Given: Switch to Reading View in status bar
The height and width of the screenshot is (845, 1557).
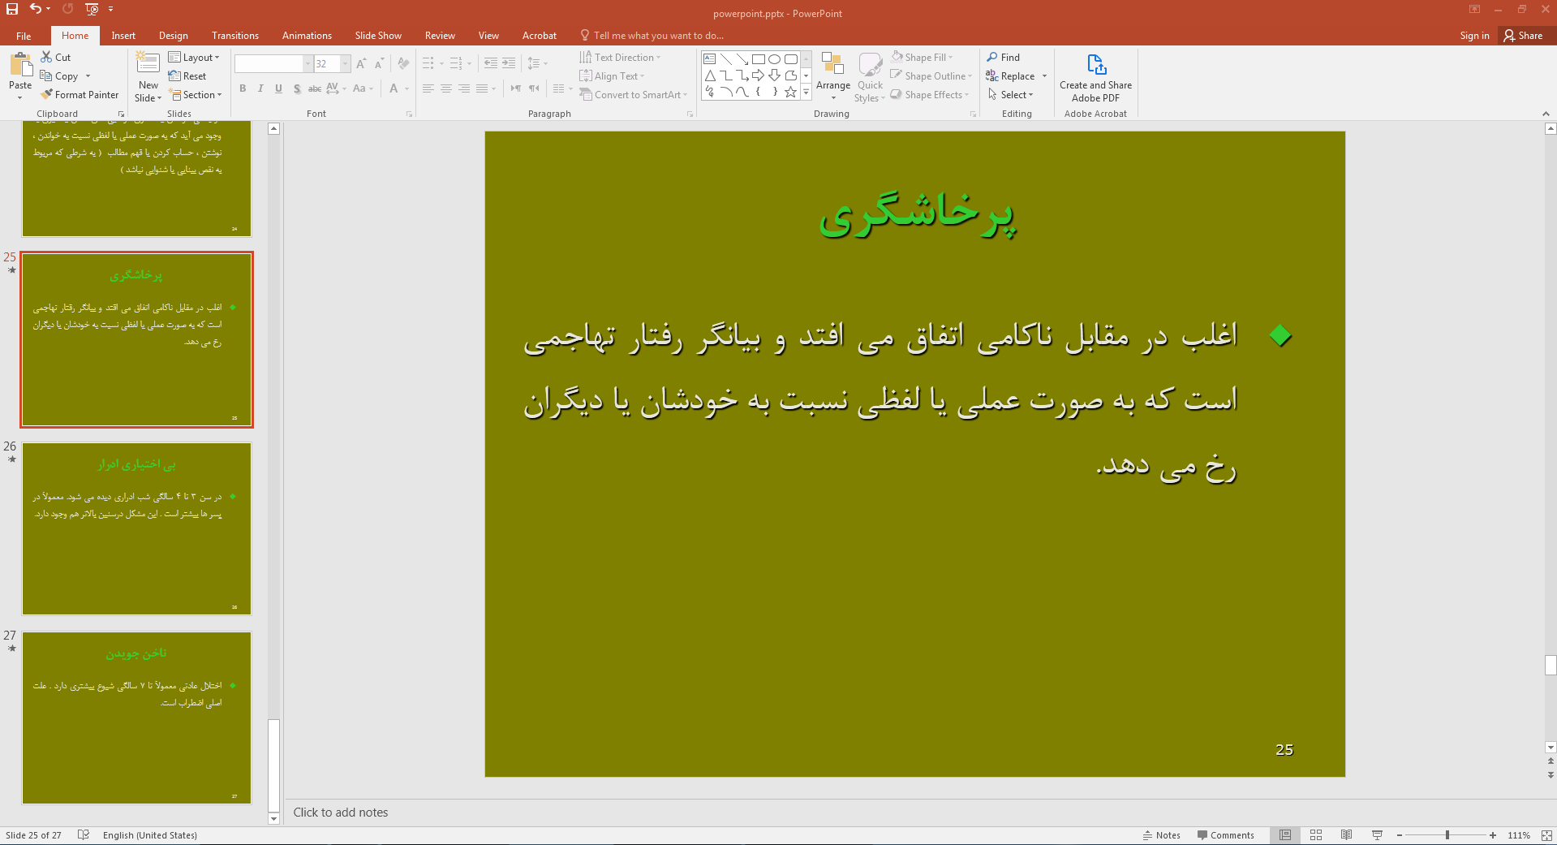Looking at the screenshot, I should (1346, 835).
